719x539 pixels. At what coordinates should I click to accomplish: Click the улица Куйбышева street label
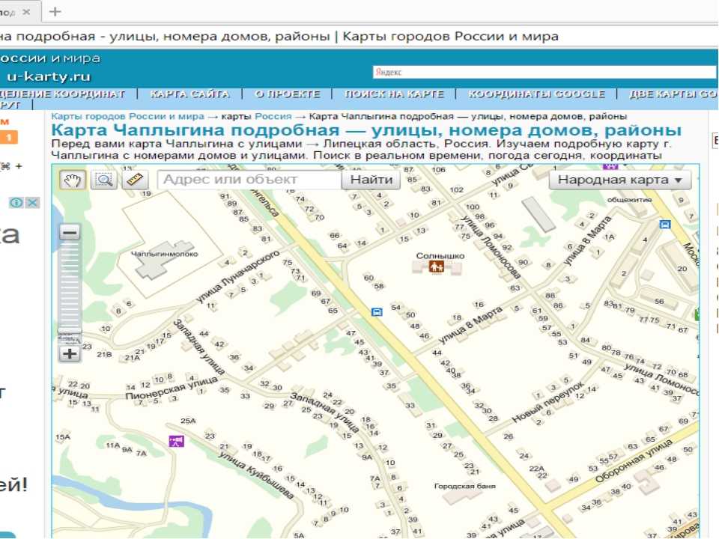tap(255, 475)
